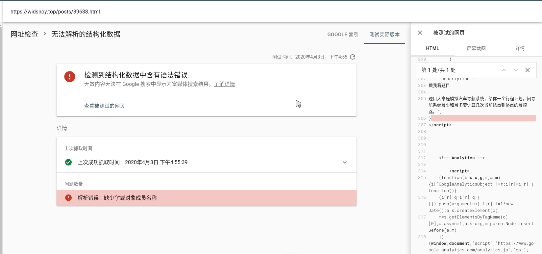Click the highlighted error line 306 in code
This screenshot has width=542, height=254.
(x=482, y=118)
